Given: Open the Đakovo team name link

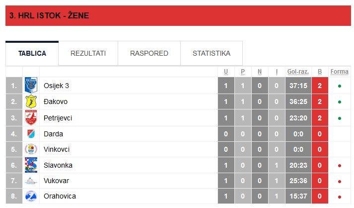Looking at the screenshot, I should [x=56, y=102].
